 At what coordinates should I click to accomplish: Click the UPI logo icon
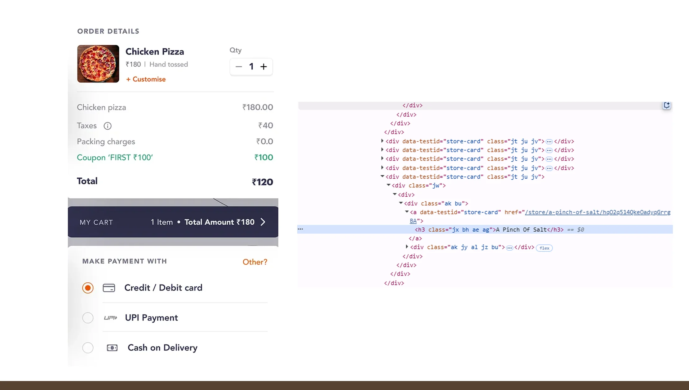pyautogui.click(x=110, y=318)
